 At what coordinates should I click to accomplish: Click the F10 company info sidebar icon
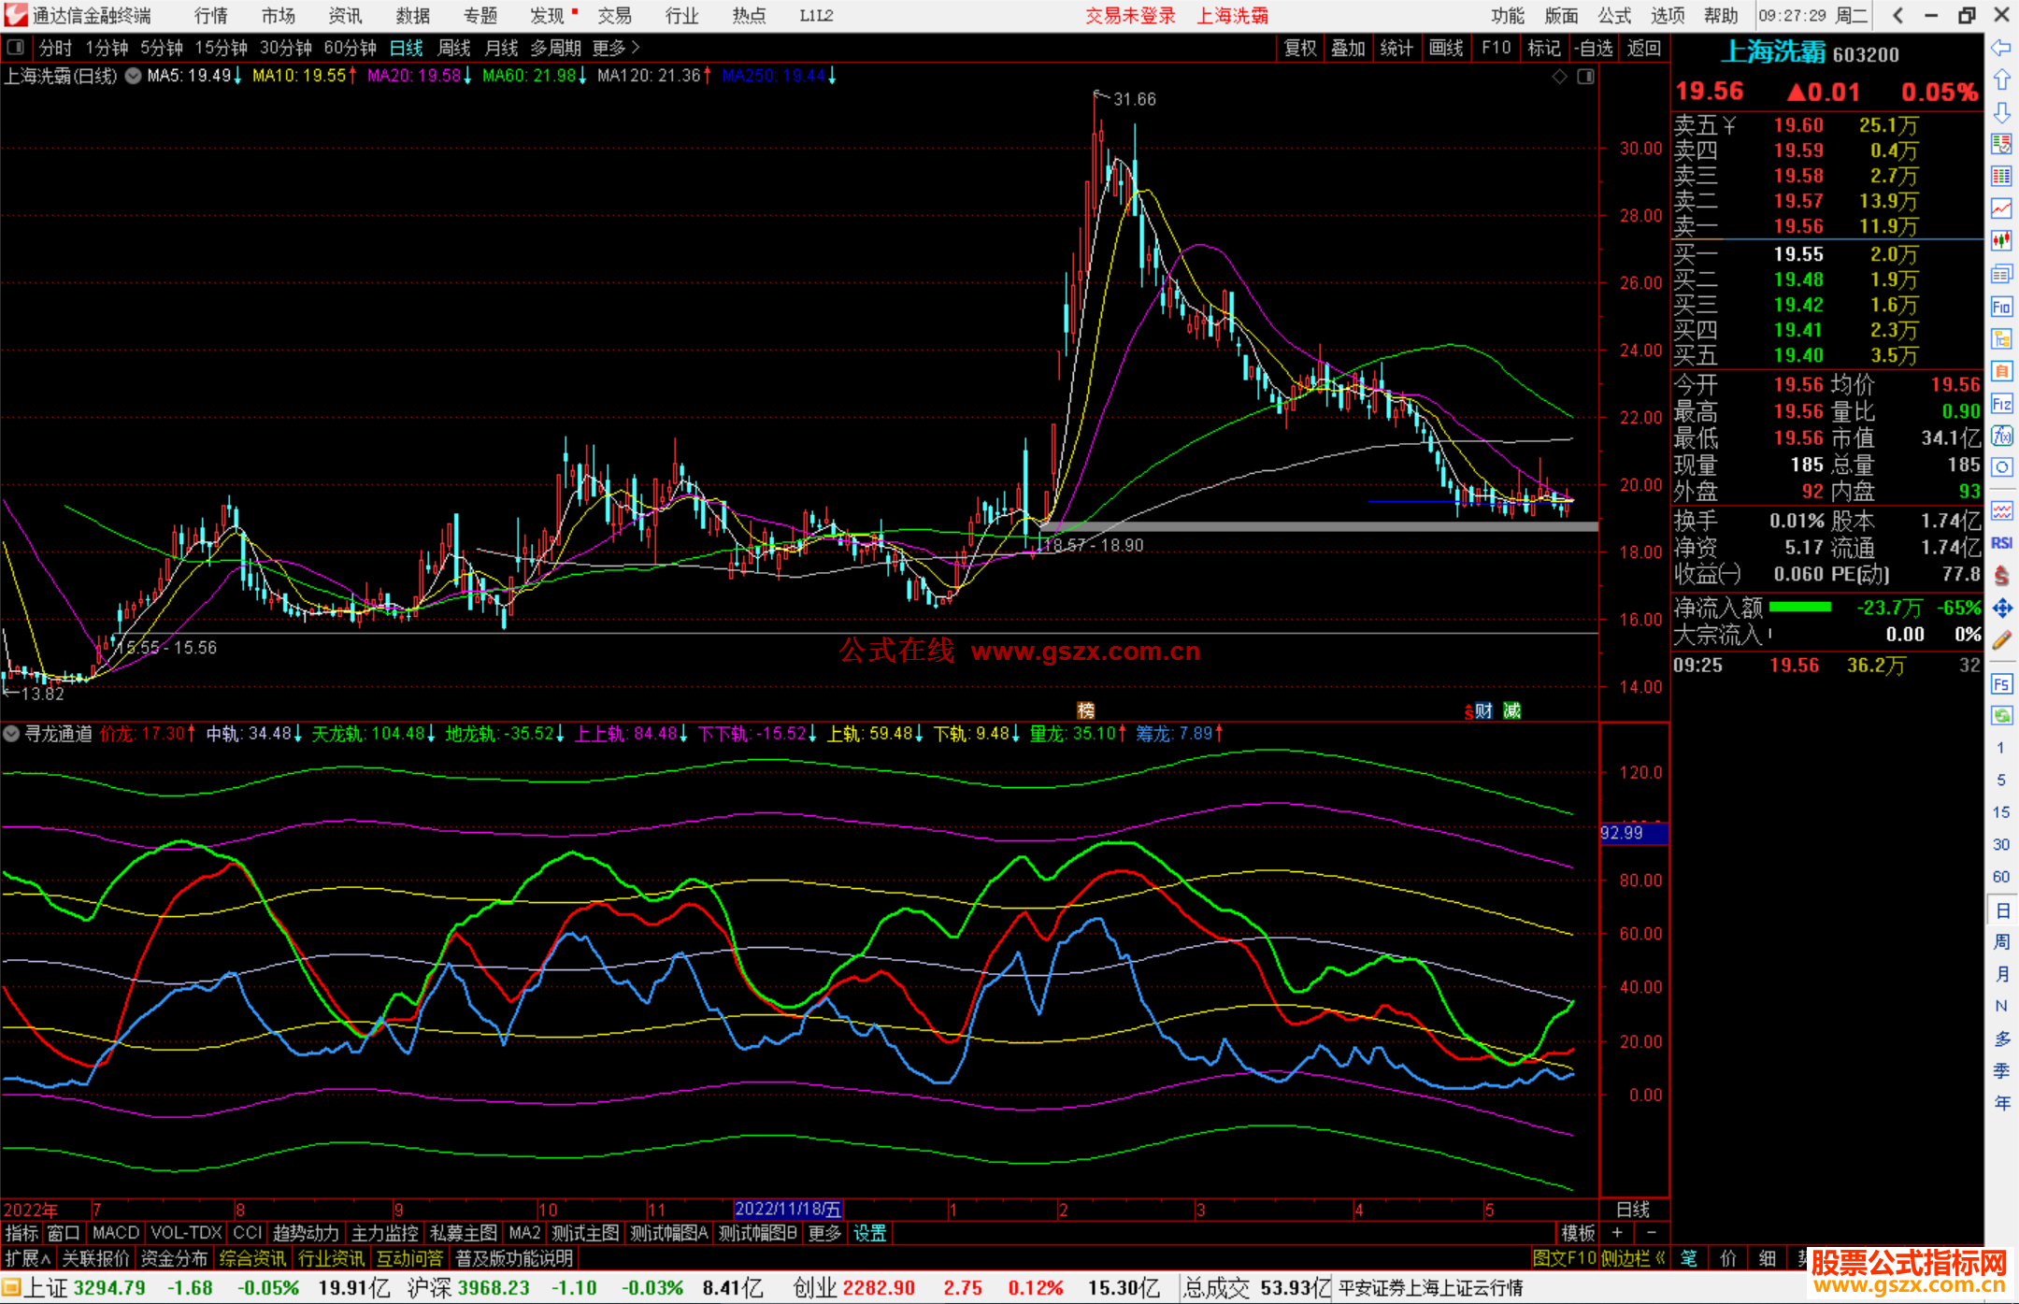click(x=2001, y=307)
